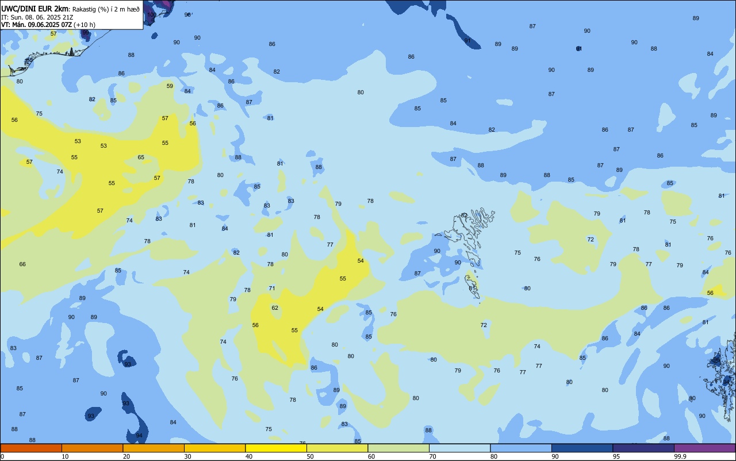
Task: Select the purple legend swatch above 99.9
Action: [704, 448]
